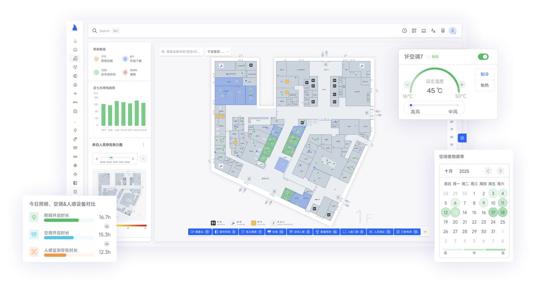This screenshot has height=287, width=536.
Task: Expand the 宁波医院 location dropdown
Action: 218,52
